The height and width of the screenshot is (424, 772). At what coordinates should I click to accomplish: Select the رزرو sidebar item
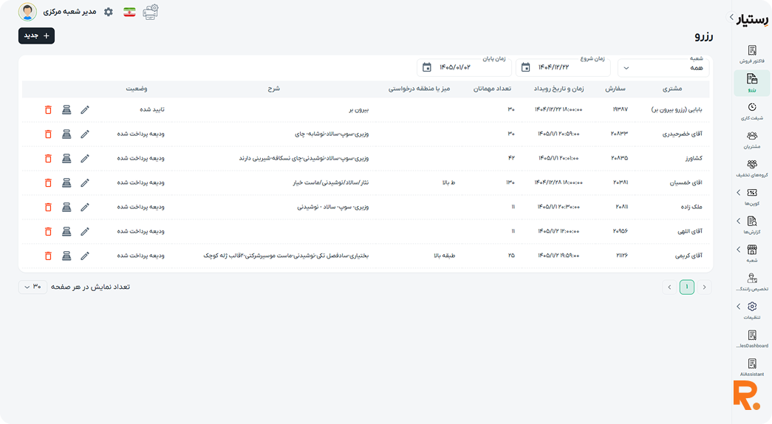[x=752, y=83]
